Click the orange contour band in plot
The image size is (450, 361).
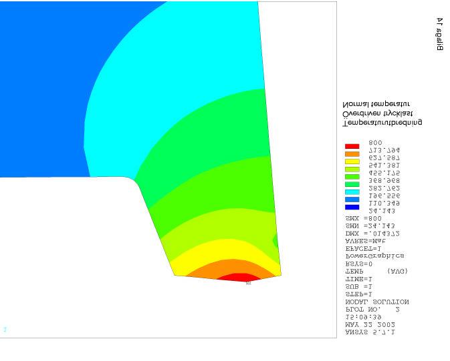233,266
